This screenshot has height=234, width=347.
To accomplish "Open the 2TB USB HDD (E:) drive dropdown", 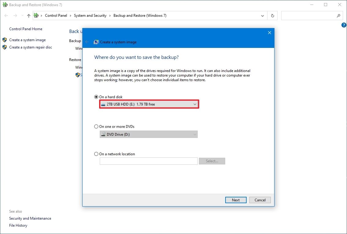I will [x=149, y=104].
